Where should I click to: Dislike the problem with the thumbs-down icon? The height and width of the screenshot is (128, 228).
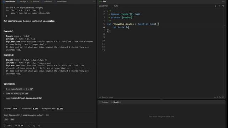pos(16,126)
